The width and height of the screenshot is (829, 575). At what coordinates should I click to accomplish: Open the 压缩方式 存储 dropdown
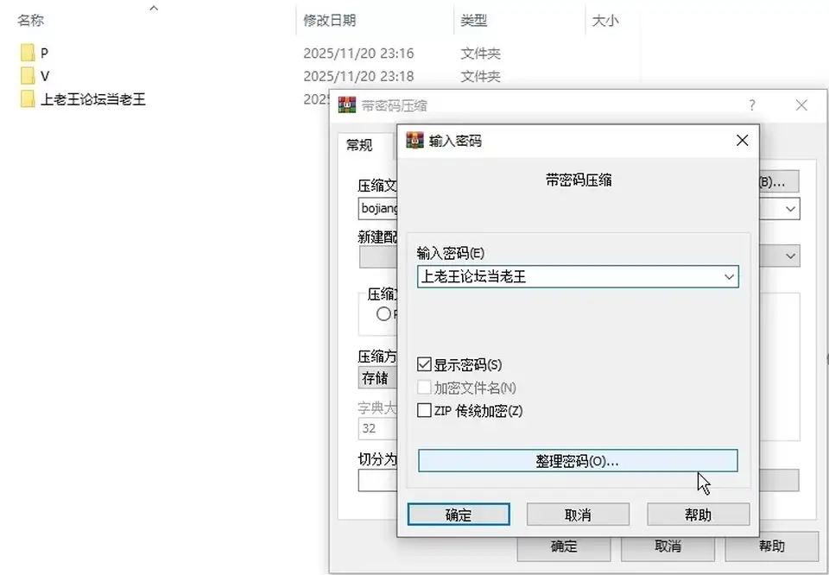377,378
